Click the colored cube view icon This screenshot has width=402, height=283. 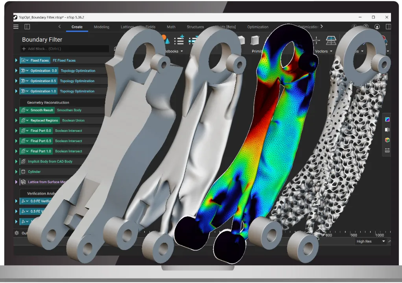point(387,140)
